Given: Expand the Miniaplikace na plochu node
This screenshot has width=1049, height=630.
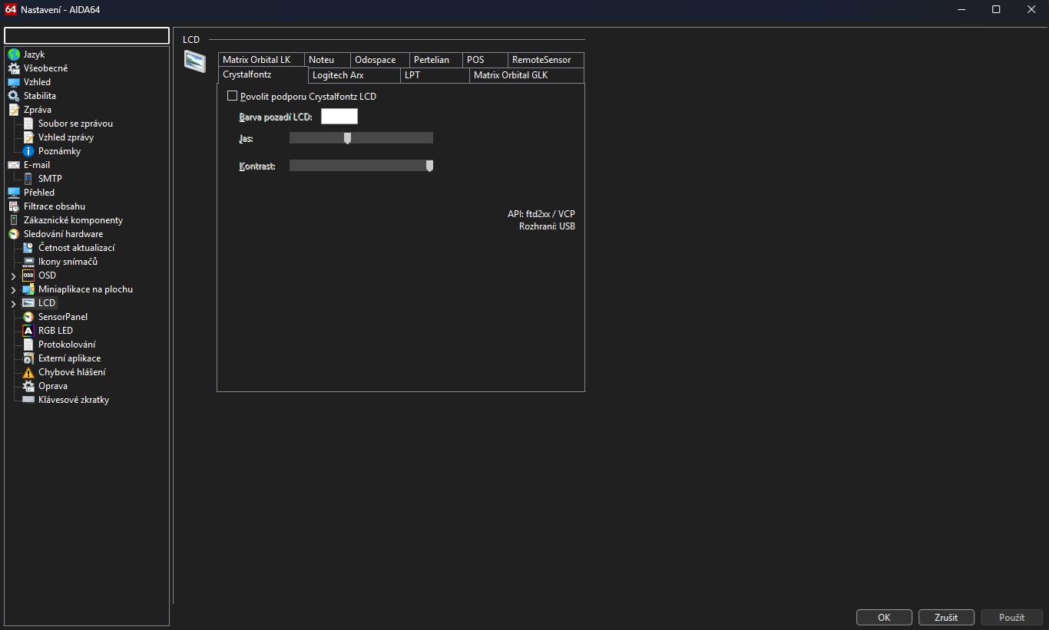Looking at the screenshot, I should point(13,290).
